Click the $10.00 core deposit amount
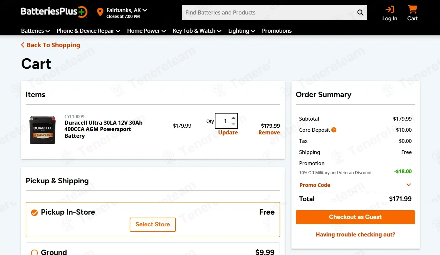Screen dimensions: 440x255 click(x=404, y=130)
